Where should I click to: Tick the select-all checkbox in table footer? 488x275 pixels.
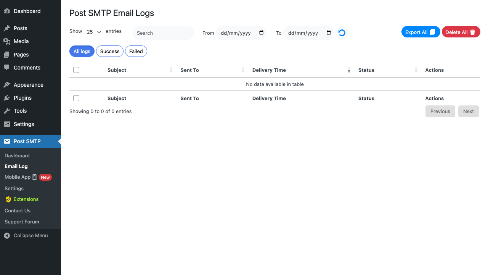(x=76, y=98)
